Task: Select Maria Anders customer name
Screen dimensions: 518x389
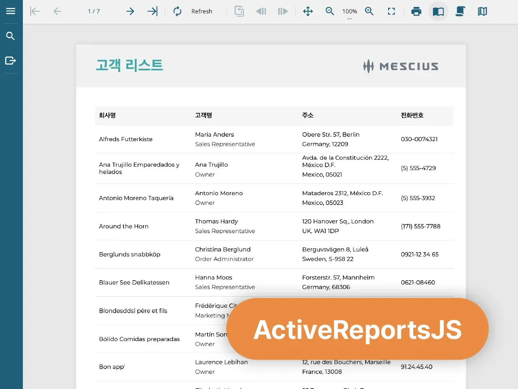Action: 215,134
